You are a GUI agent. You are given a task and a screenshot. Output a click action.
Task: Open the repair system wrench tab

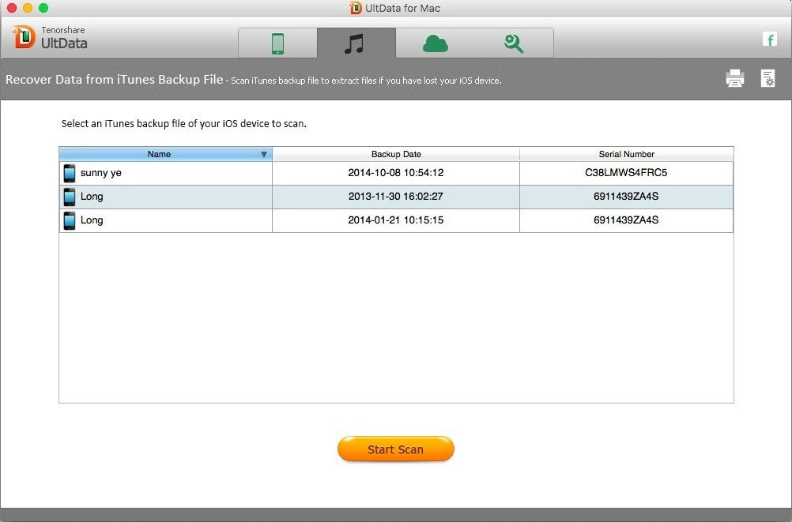click(514, 43)
